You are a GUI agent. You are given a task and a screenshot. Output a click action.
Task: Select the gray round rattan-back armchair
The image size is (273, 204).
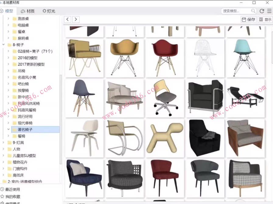[x=125, y=178]
